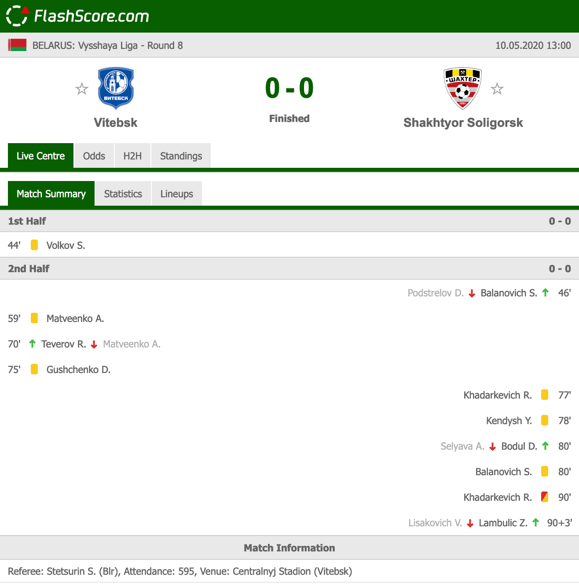Image resolution: width=579 pixels, height=584 pixels.
Task: Toggle favorite star next to Shakhtyor Soligorsk
Action: (497, 89)
